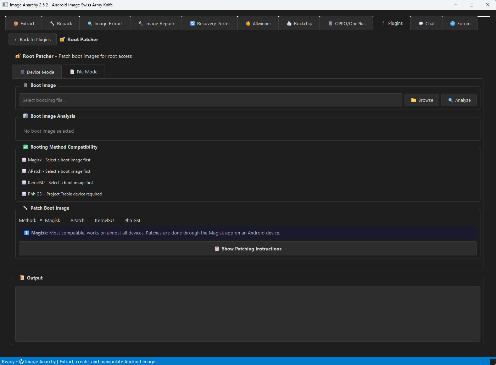Select the Magisk method radio button

coord(41,220)
